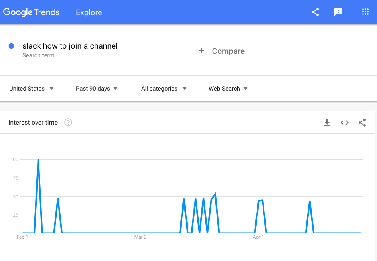Viewport: 377px width, 261px height.
Task: Click the share icon in the header
Action: [315, 12]
